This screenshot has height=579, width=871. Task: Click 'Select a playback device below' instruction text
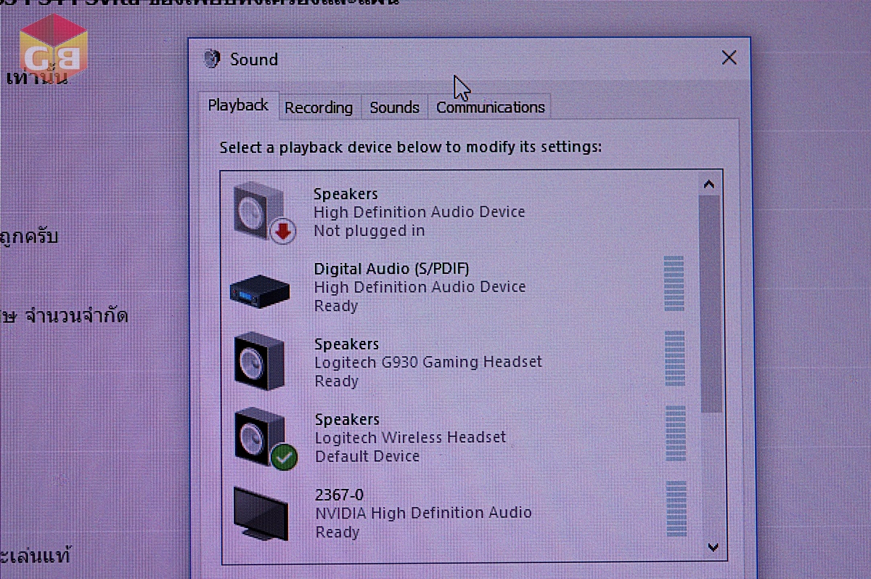(411, 147)
